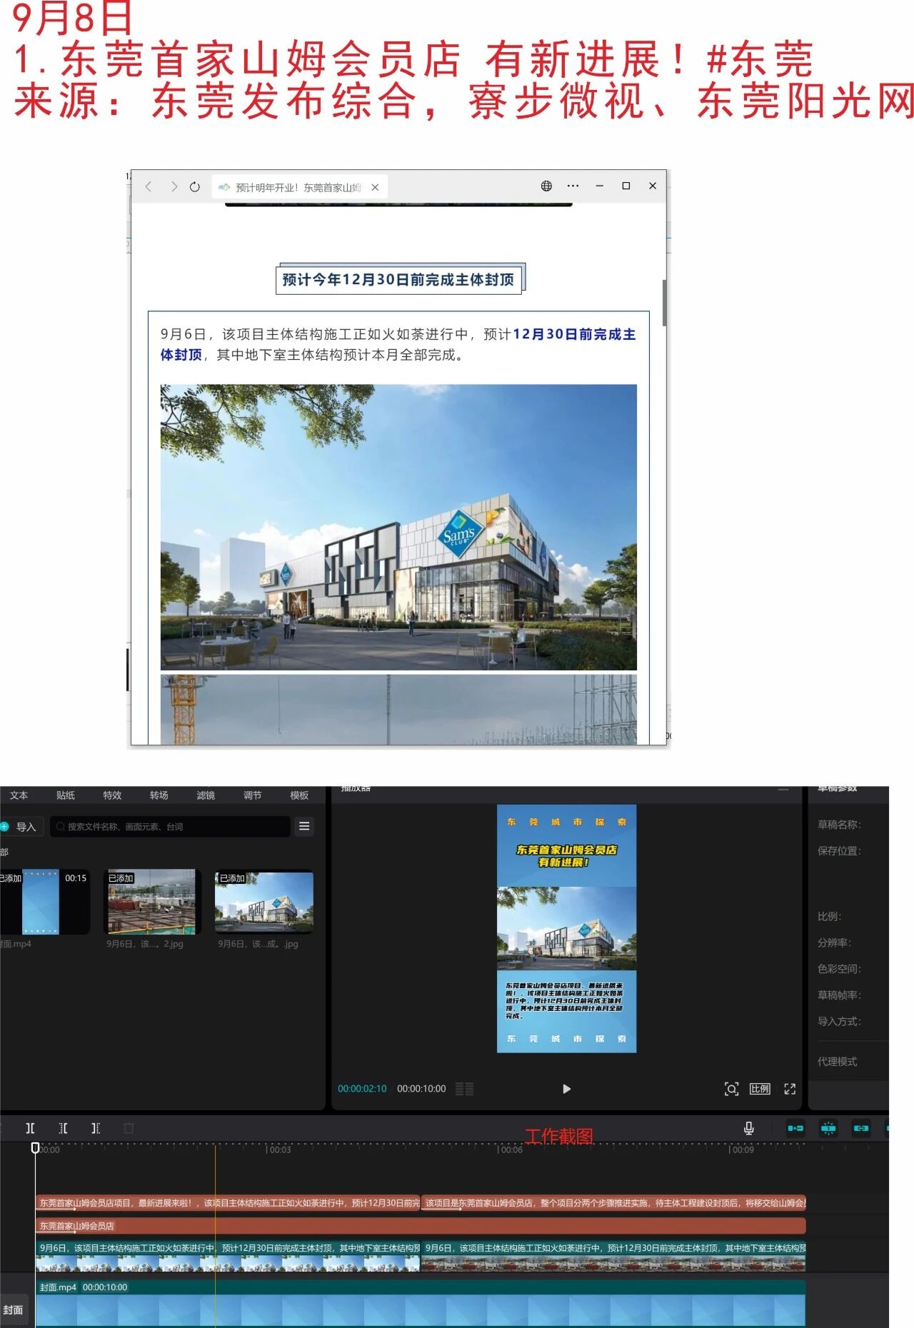The image size is (914, 1328).
Task: Click the 分辨率 resolution row
Action: (x=835, y=942)
